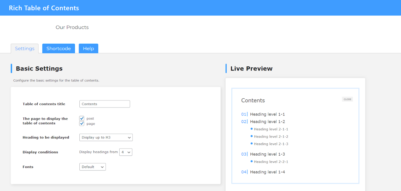The image size is (401, 191).
Task: Switch to the Shortcode tab
Action: 58,48
